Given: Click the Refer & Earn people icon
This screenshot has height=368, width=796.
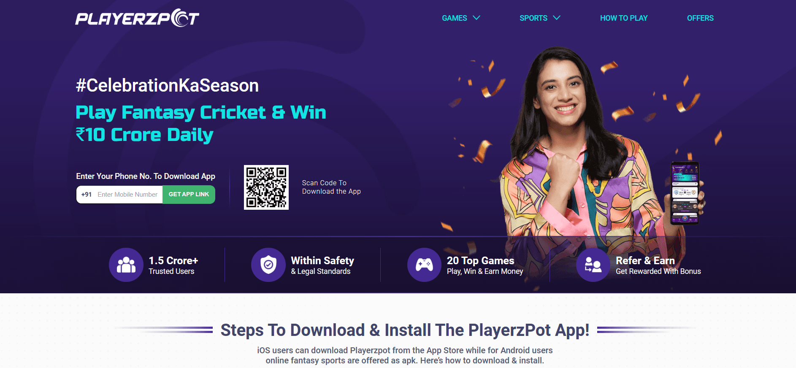Looking at the screenshot, I should coord(593,265).
